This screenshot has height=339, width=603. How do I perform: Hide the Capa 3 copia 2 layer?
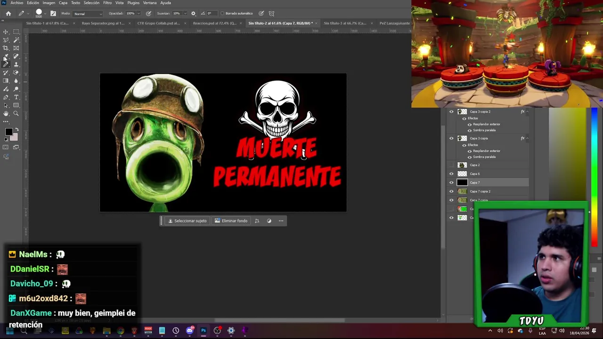click(451, 112)
